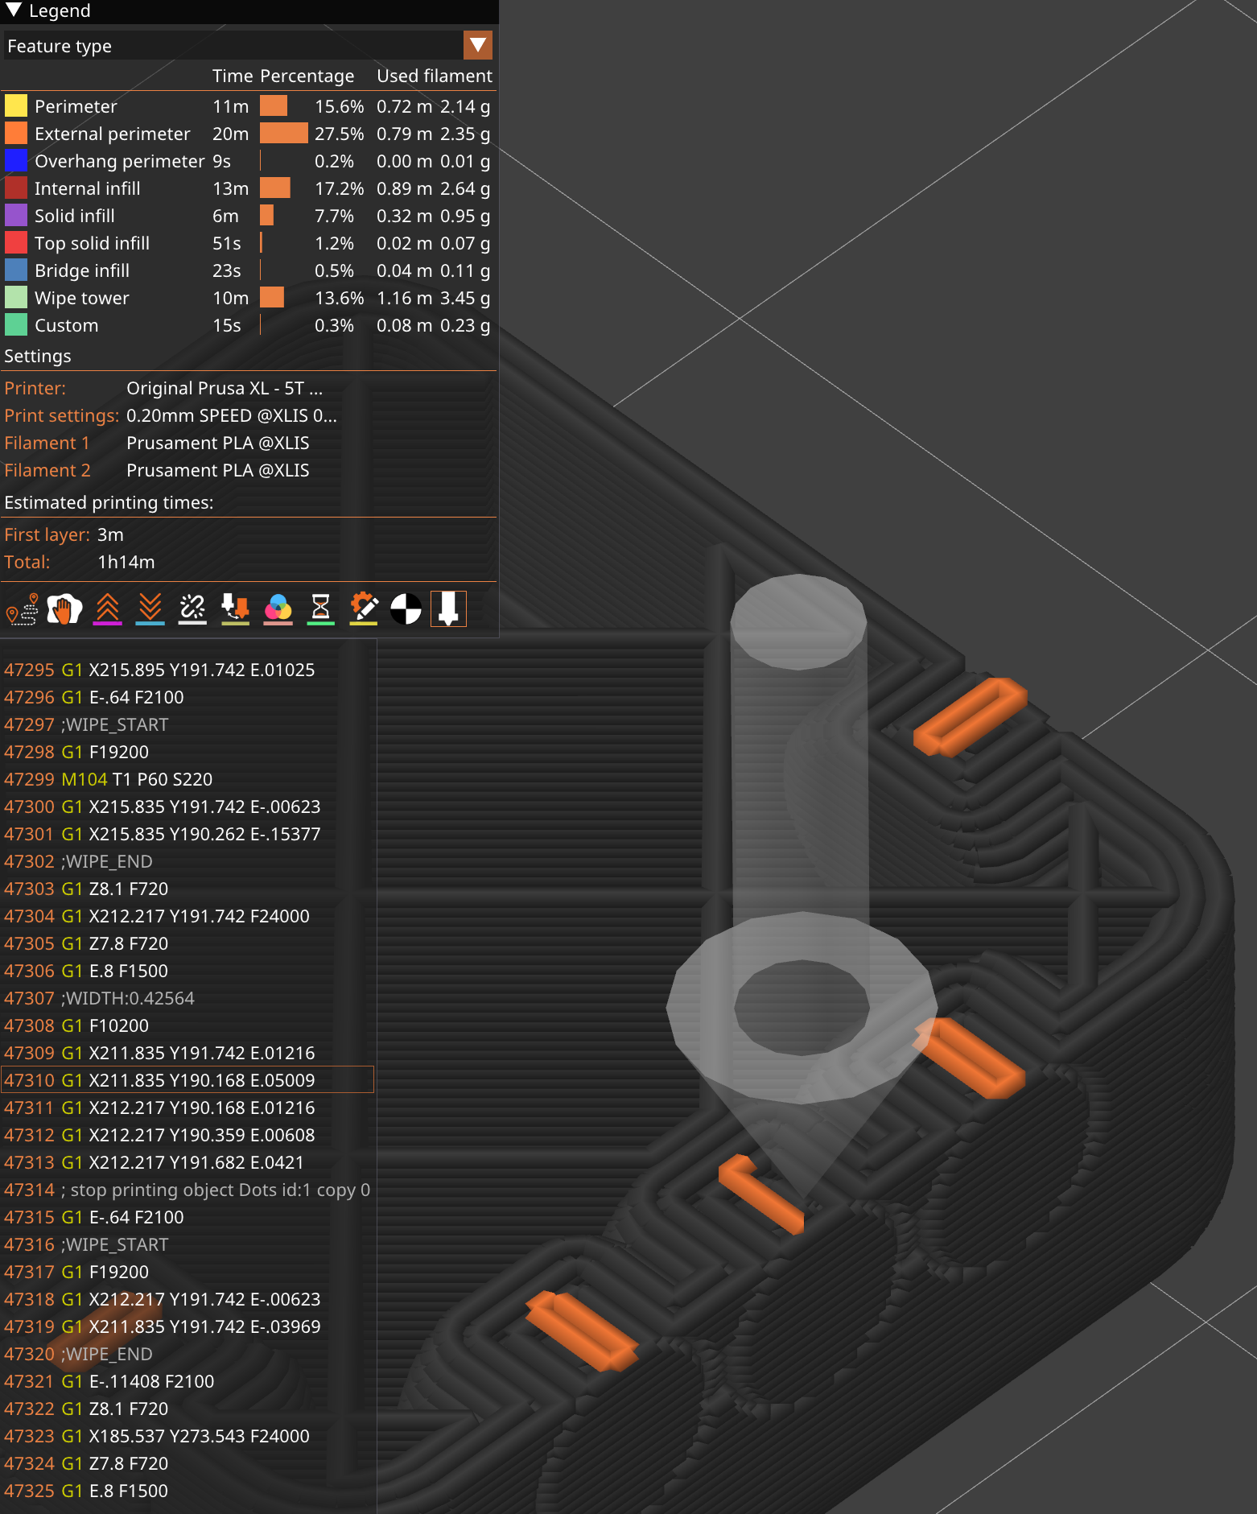The width and height of the screenshot is (1257, 1514).
Task: Click Total time '1h14m'
Action: click(x=126, y=562)
